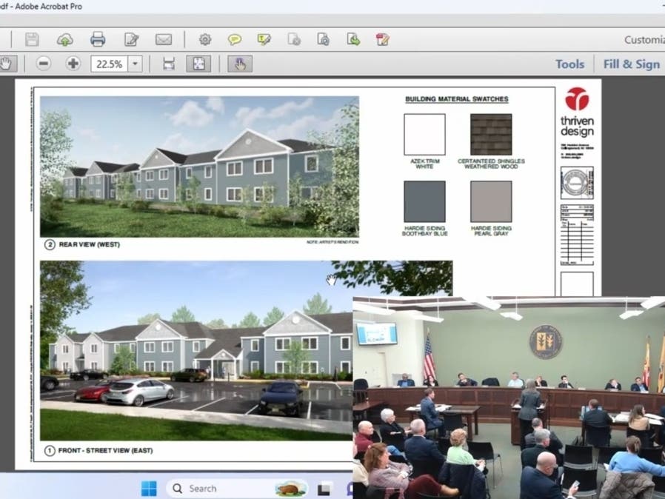Toggle fit one full page view
Image resolution: width=665 pixels, height=499 pixels.
click(198, 64)
